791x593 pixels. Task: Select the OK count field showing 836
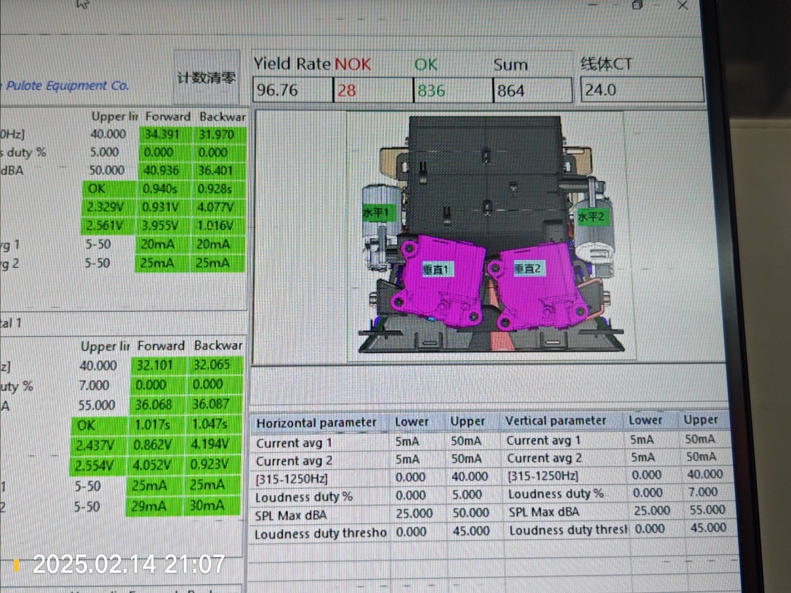point(452,90)
